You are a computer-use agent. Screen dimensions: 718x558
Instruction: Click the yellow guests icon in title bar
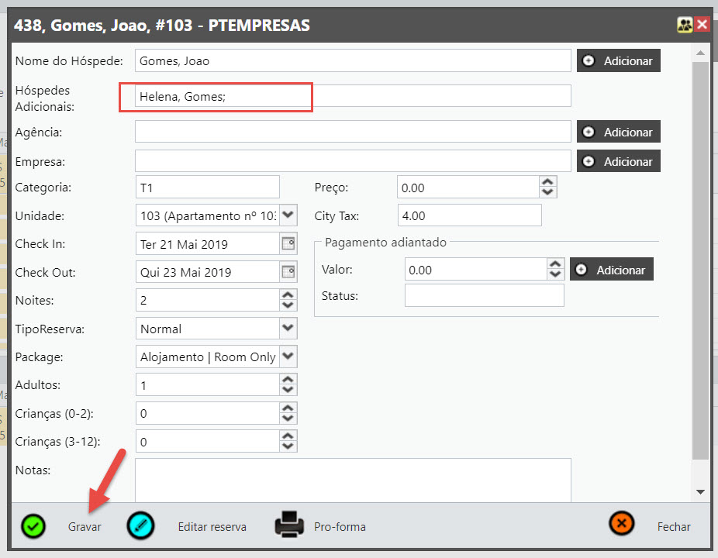685,25
